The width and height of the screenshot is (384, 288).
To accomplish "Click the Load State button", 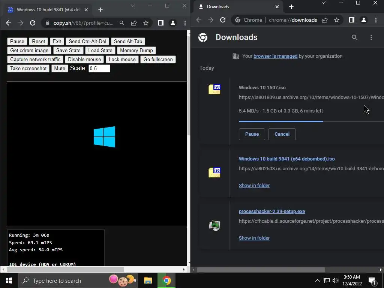I will (100, 51).
